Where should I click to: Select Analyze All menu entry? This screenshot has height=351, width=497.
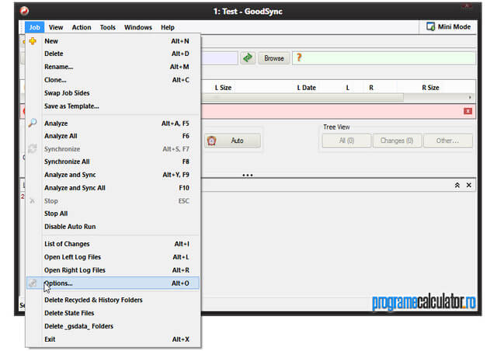pos(113,136)
